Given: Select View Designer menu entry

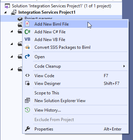Looking at the screenshot, I should 75,83.
